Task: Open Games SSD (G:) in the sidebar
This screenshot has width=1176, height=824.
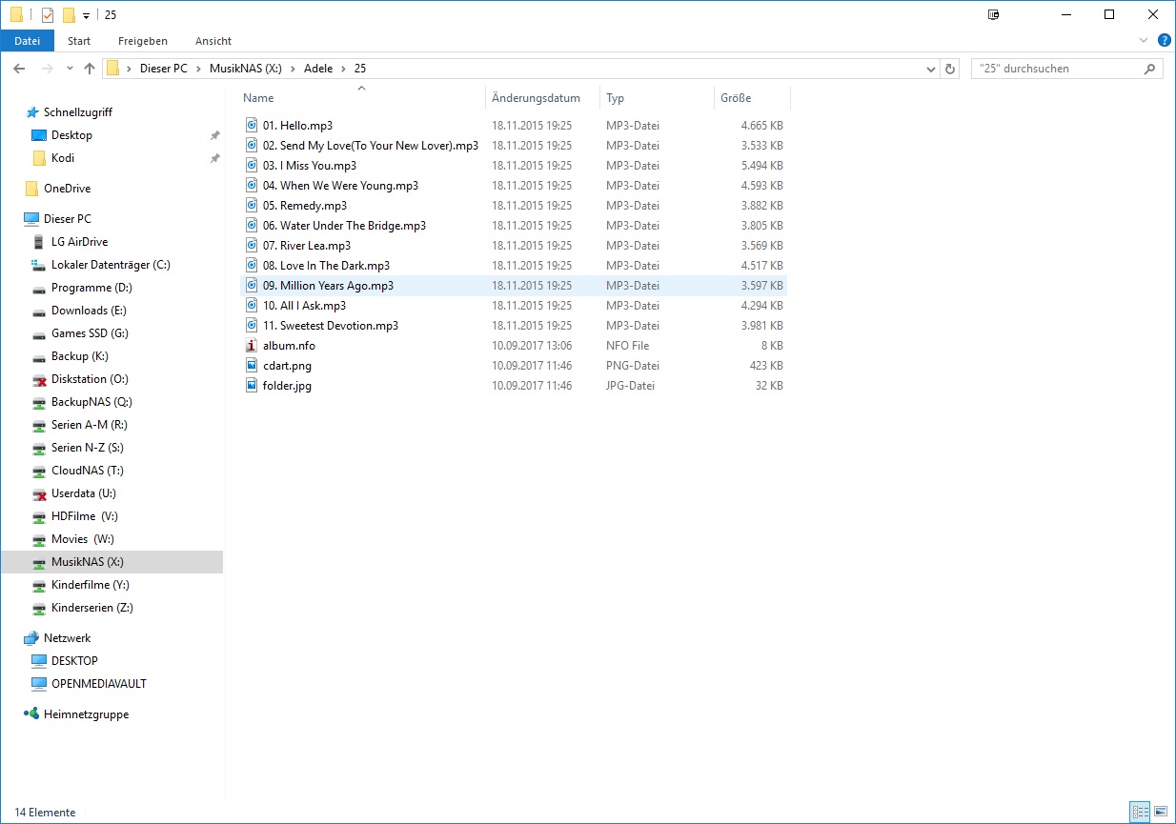Action: point(90,333)
